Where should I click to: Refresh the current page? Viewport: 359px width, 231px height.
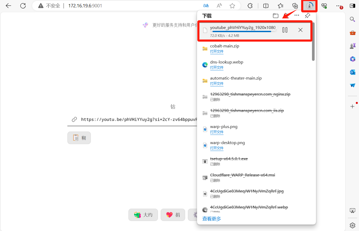point(23,6)
